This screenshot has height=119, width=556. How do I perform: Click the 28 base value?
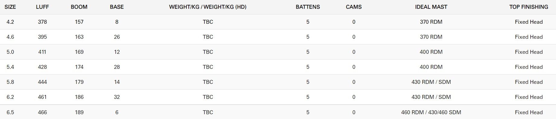[x=117, y=67]
